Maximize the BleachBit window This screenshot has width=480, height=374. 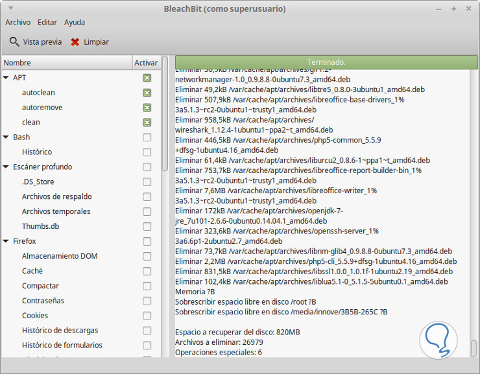pos(454,9)
